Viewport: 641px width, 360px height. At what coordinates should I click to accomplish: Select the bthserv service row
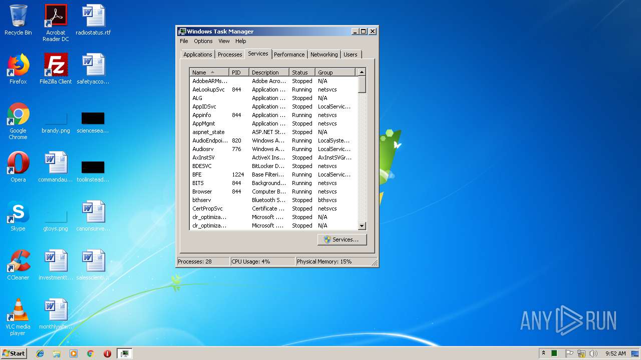pyautogui.click(x=274, y=200)
